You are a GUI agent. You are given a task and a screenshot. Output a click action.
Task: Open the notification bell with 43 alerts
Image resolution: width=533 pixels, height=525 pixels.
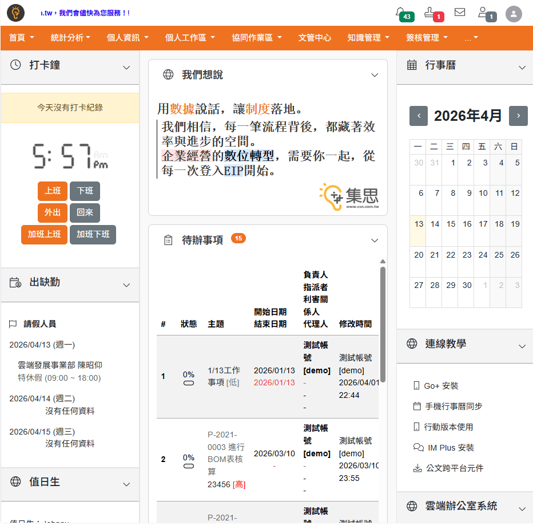pos(401,12)
